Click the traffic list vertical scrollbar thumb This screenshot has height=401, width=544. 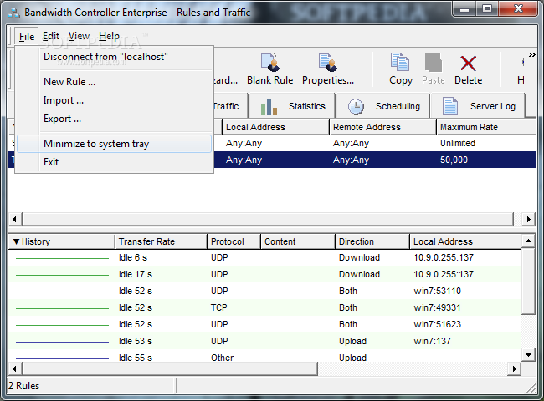coord(528,281)
